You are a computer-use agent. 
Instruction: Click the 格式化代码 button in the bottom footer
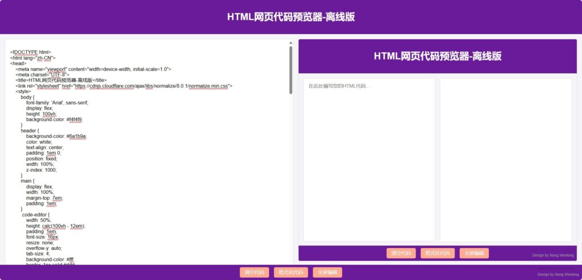(x=291, y=273)
